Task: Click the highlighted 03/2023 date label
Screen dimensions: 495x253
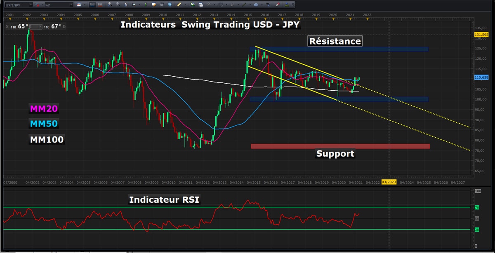Action: pyautogui.click(x=389, y=182)
